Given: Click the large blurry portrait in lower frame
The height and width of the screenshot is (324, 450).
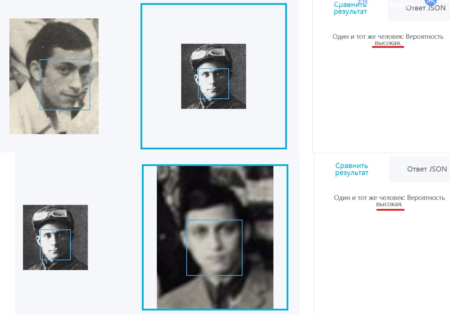Looking at the screenshot, I should click(x=215, y=237).
